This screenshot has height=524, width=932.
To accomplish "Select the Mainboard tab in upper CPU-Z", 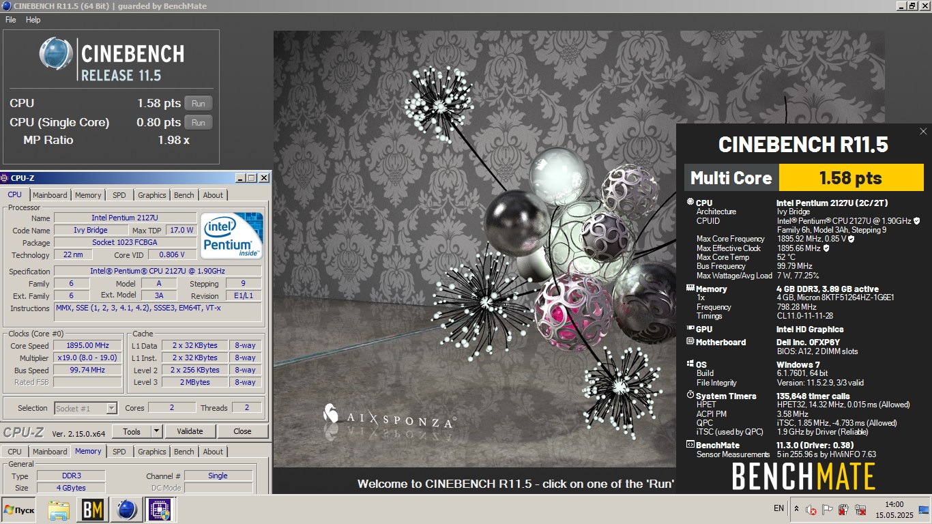I will 50,195.
